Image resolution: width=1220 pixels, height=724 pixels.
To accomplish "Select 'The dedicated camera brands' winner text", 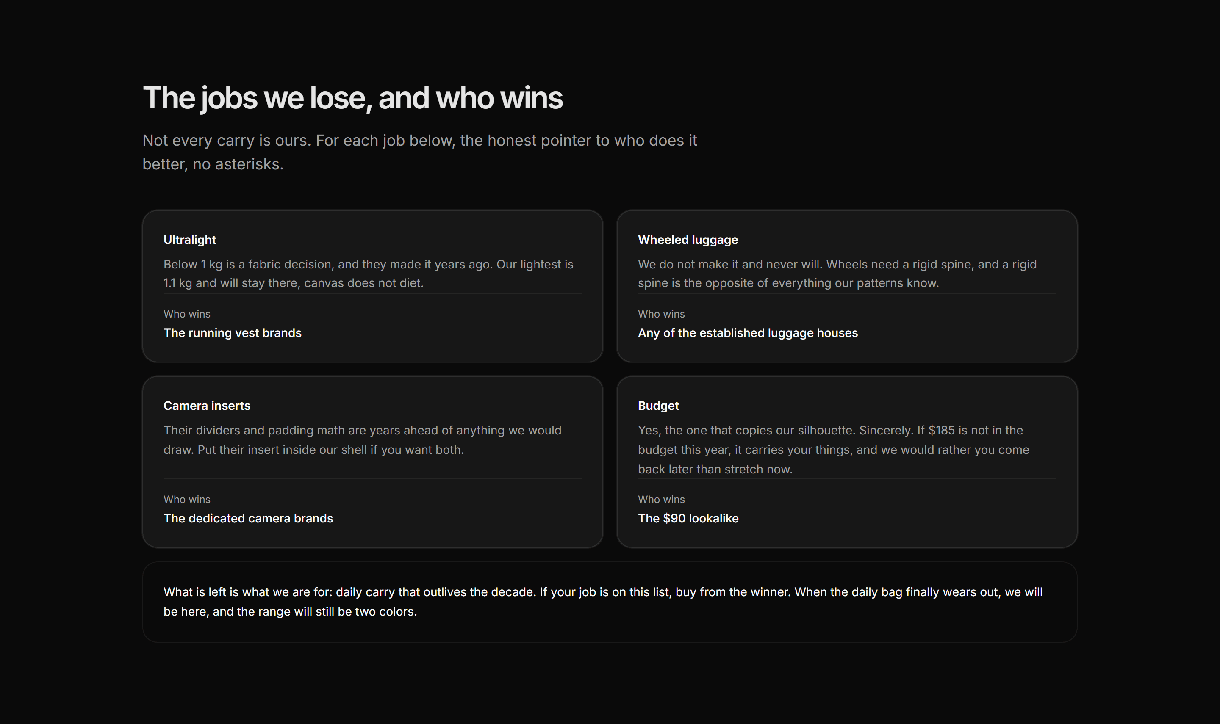I will (248, 518).
